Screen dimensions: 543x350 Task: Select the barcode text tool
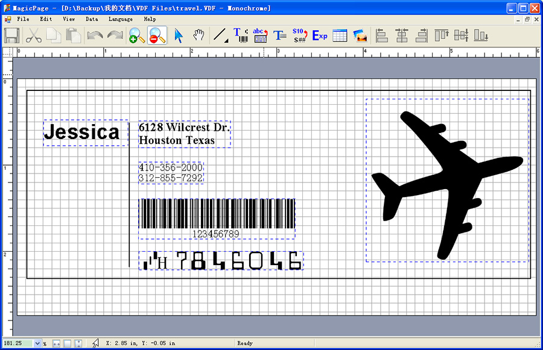point(241,36)
